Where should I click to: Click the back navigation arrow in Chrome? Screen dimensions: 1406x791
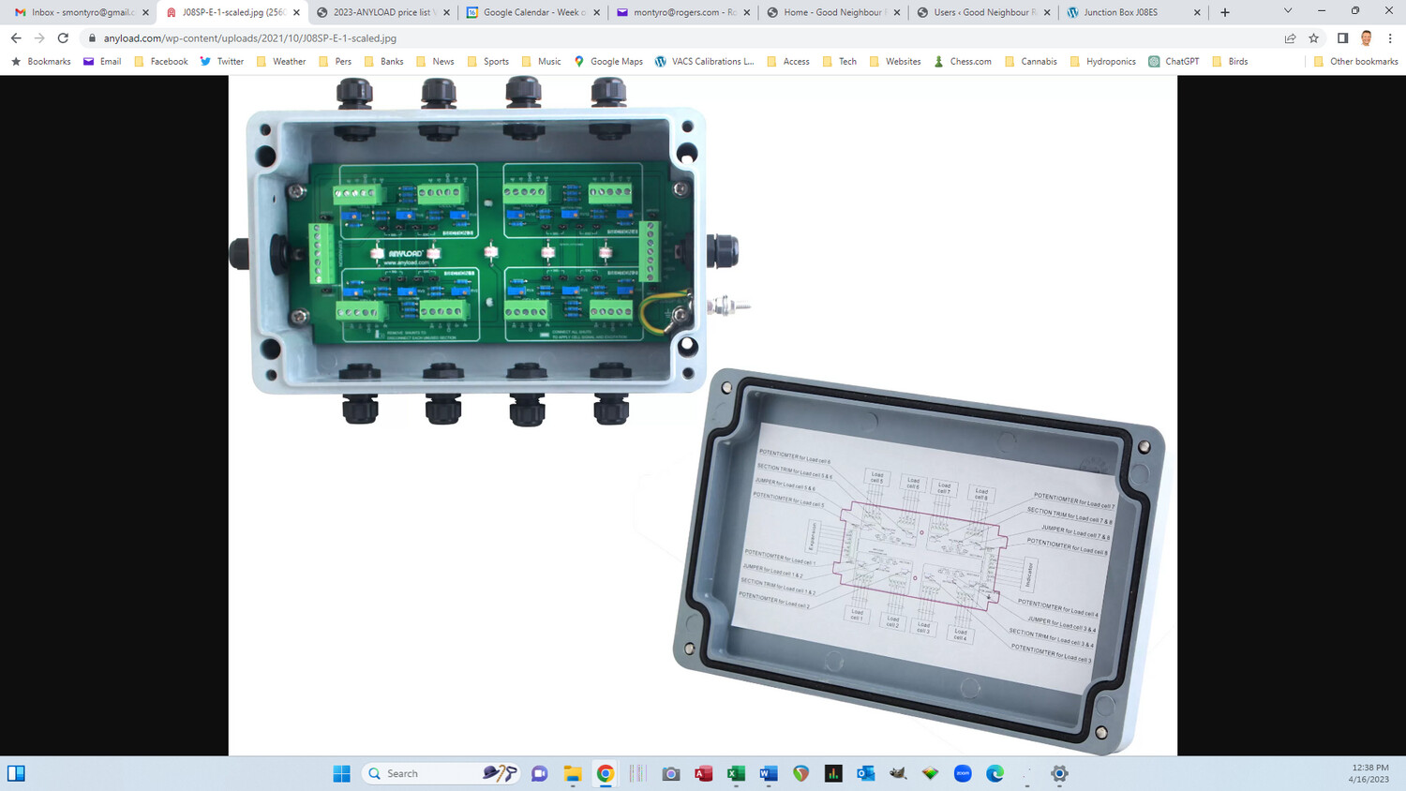pos(15,39)
